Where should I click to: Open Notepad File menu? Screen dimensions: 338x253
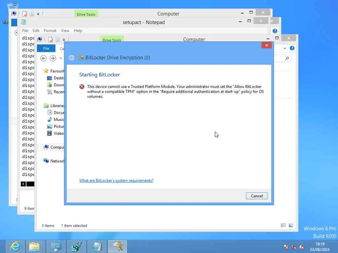coord(25,31)
